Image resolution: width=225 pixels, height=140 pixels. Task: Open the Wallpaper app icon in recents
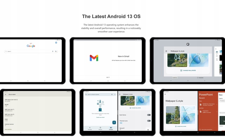click(188, 44)
